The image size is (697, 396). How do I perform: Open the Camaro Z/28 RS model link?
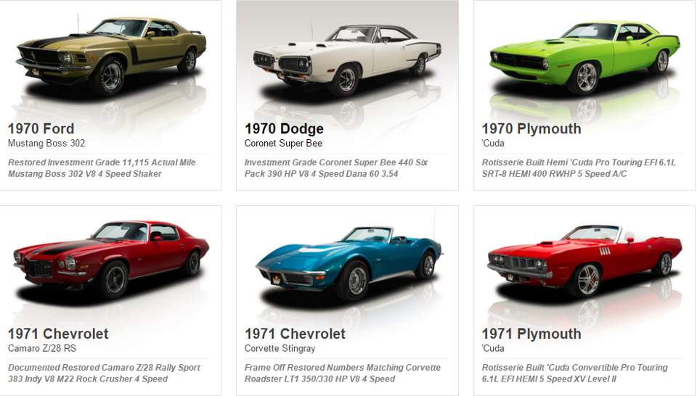(x=42, y=349)
